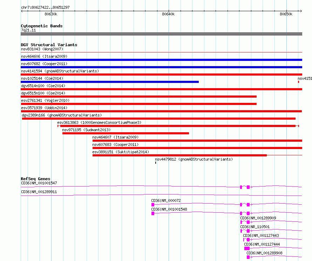Click the CD36|NM_001289908 transcript label
This screenshot has width=312, height=261.
(264, 253)
